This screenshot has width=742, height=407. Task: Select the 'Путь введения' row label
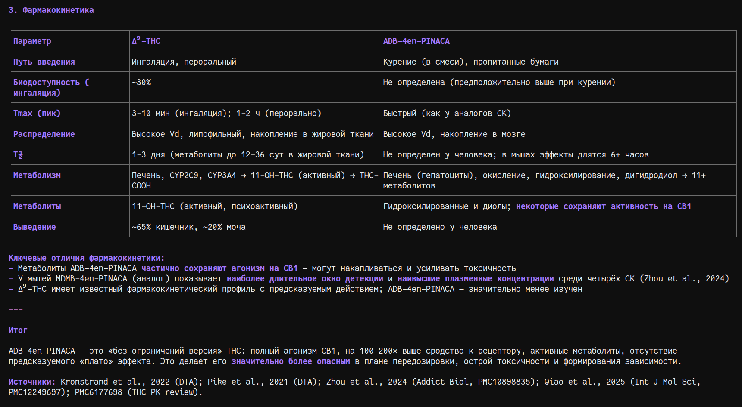[44, 62]
